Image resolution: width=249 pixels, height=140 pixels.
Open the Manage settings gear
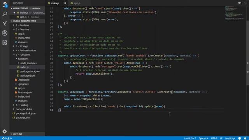coord(5,131)
